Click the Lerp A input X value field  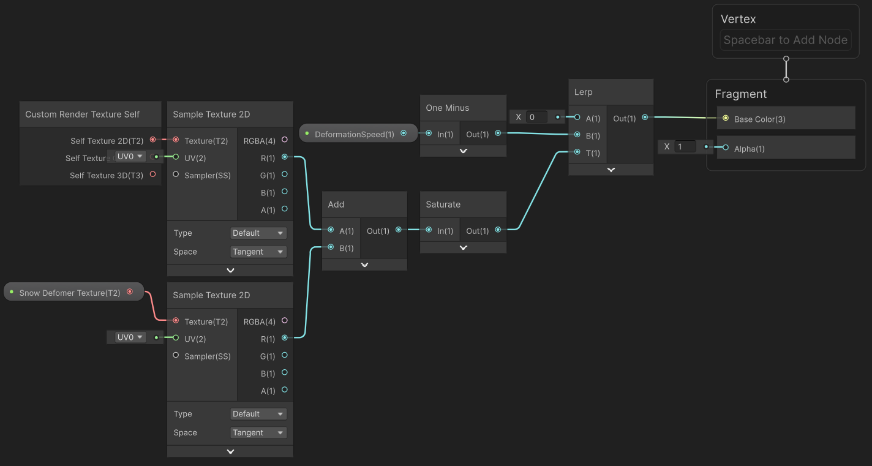[536, 117]
